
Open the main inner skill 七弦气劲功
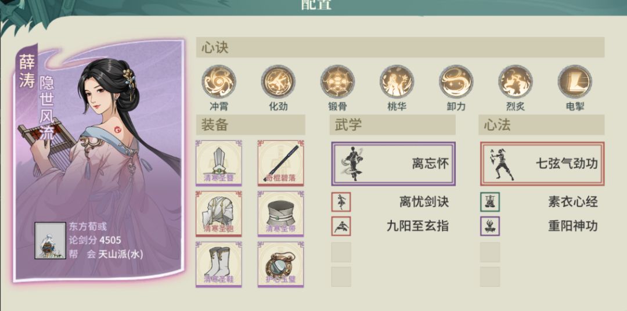(542, 164)
